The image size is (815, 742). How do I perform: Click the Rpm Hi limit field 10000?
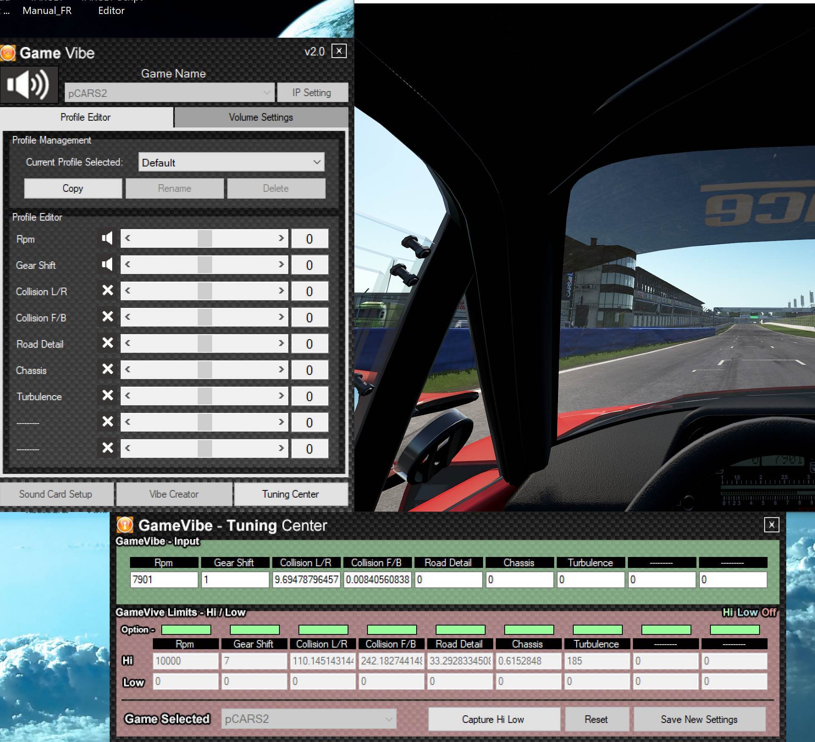pyautogui.click(x=185, y=661)
